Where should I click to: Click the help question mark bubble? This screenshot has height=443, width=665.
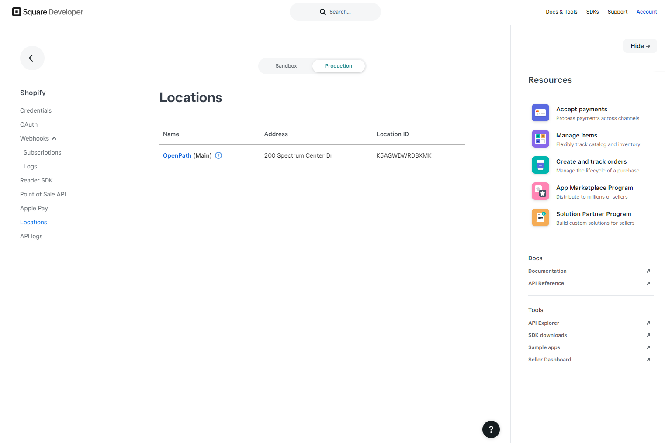click(x=491, y=429)
